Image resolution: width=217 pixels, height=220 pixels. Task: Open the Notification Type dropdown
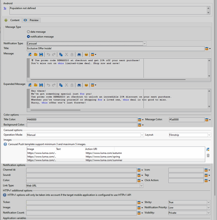(x=144, y=44)
